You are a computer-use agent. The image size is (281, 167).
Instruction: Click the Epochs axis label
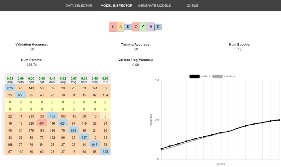click(220, 164)
